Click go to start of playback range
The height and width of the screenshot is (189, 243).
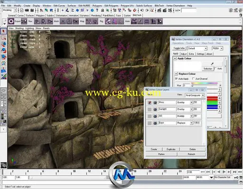click(203, 172)
